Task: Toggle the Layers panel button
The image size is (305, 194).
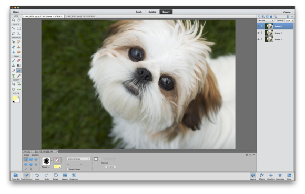Action: click(x=252, y=176)
